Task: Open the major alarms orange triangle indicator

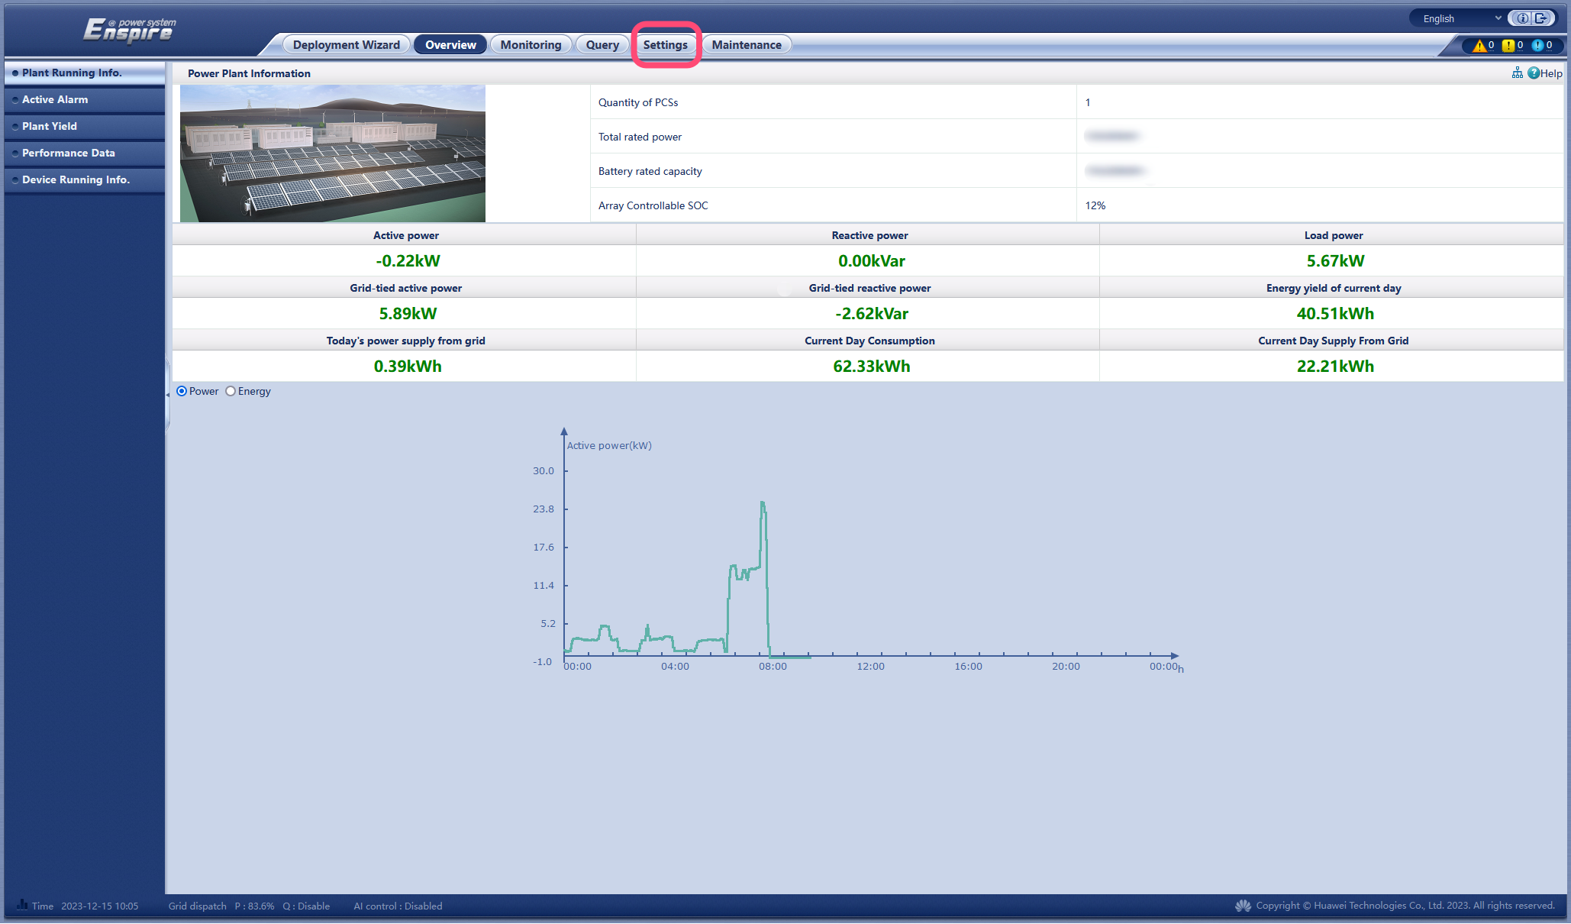Action: (1480, 46)
